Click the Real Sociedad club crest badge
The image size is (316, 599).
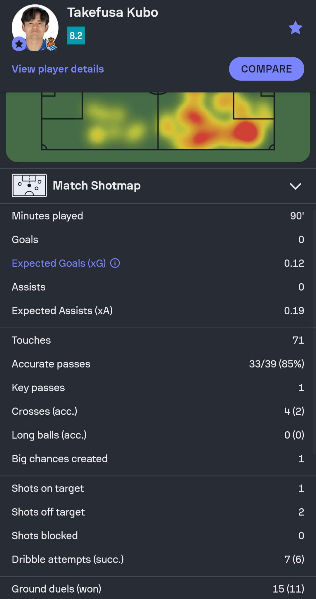(51, 44)
